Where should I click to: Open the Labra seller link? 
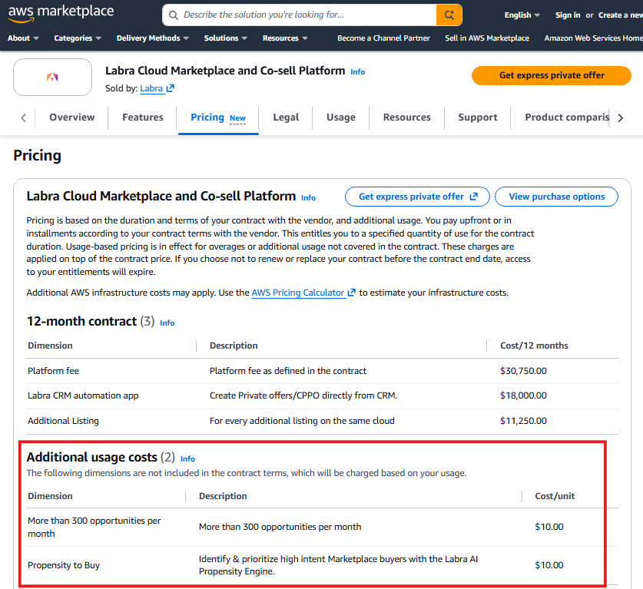click(x=151, y=88)
